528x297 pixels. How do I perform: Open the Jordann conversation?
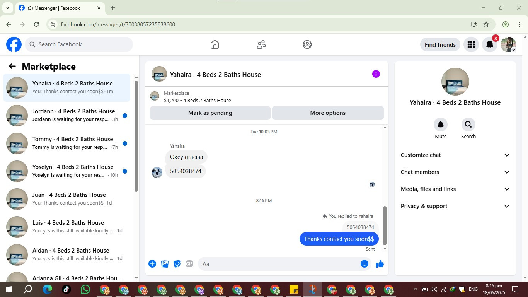[x=67, y=116]
